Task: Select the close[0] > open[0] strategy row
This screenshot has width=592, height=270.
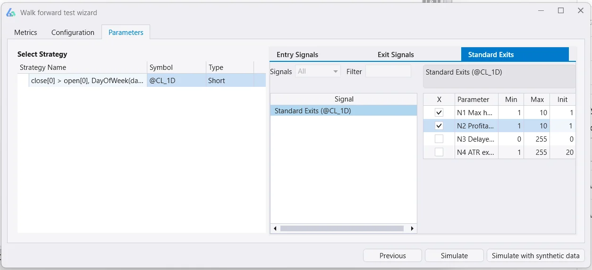Action: 142,81
